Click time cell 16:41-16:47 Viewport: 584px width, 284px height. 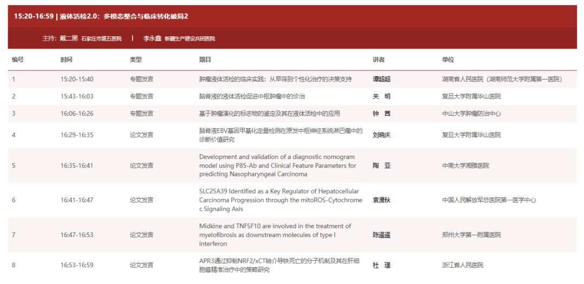[77, 200]
